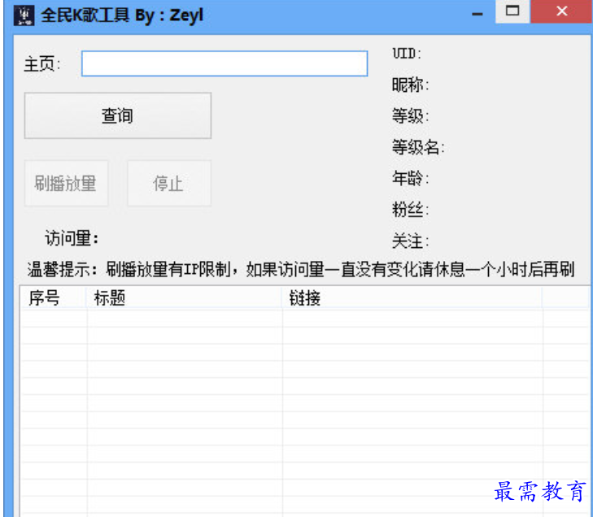Screen dimensions: 593x517
Task: Click the 温馨提示 notice text
Action: point(301,269)
